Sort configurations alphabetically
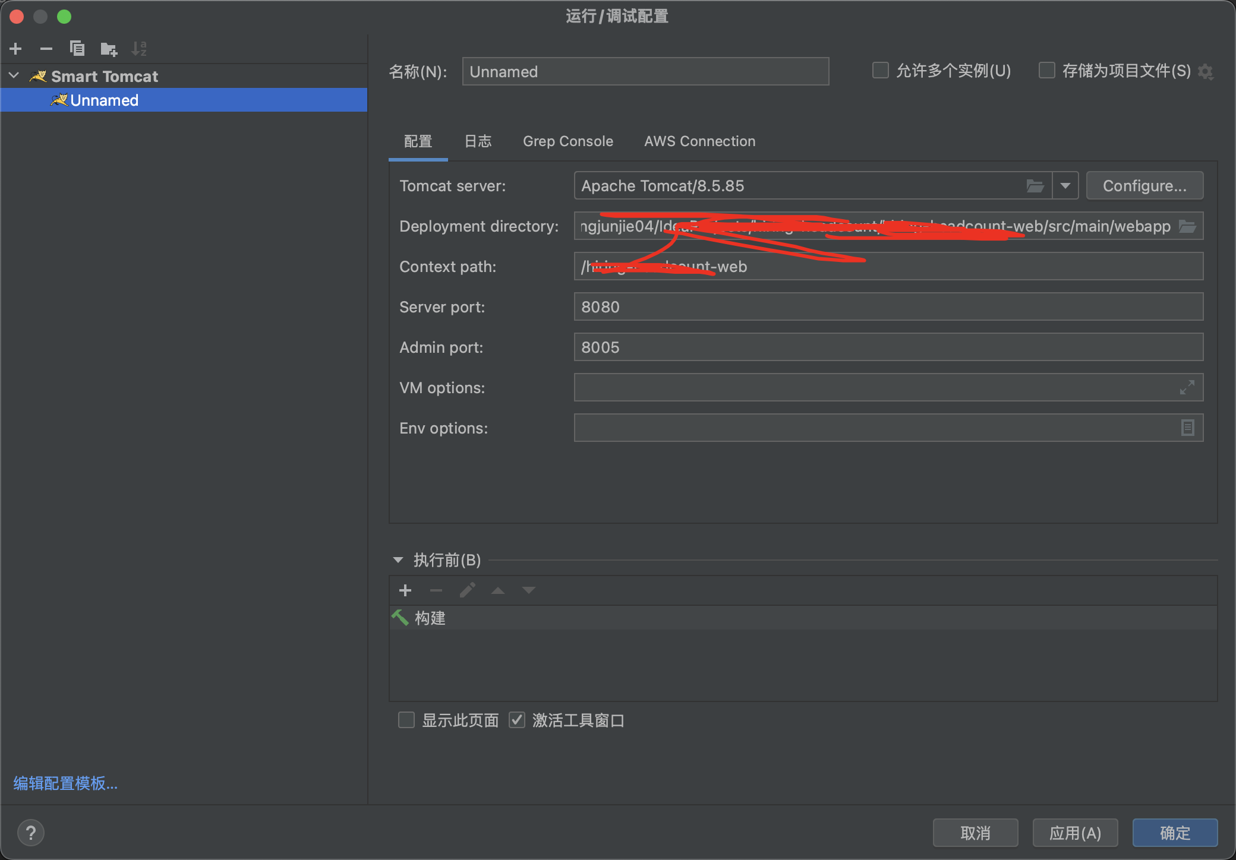 [x=139, y=49]
